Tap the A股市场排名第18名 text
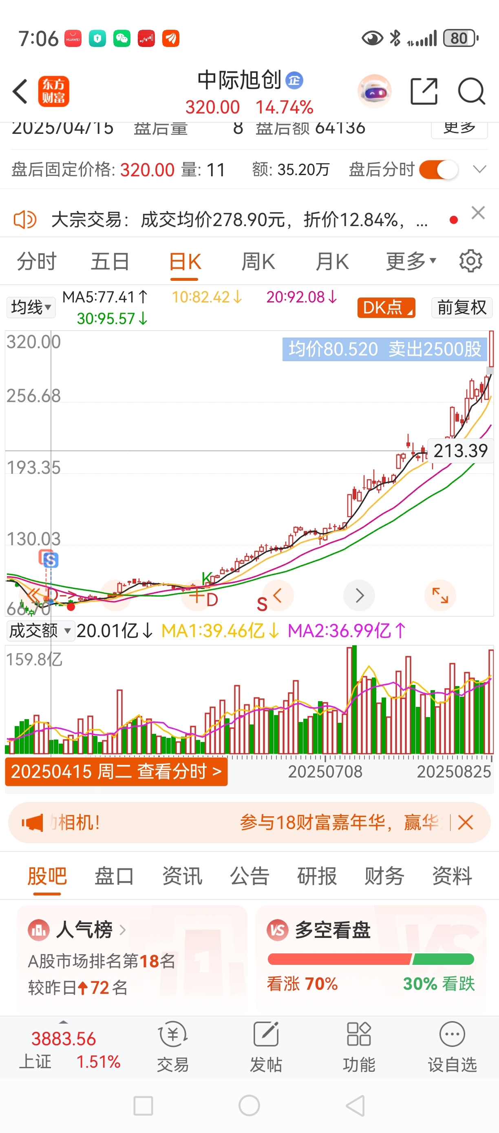Viewport: 499px width, 1133px height. coord(102,962)
